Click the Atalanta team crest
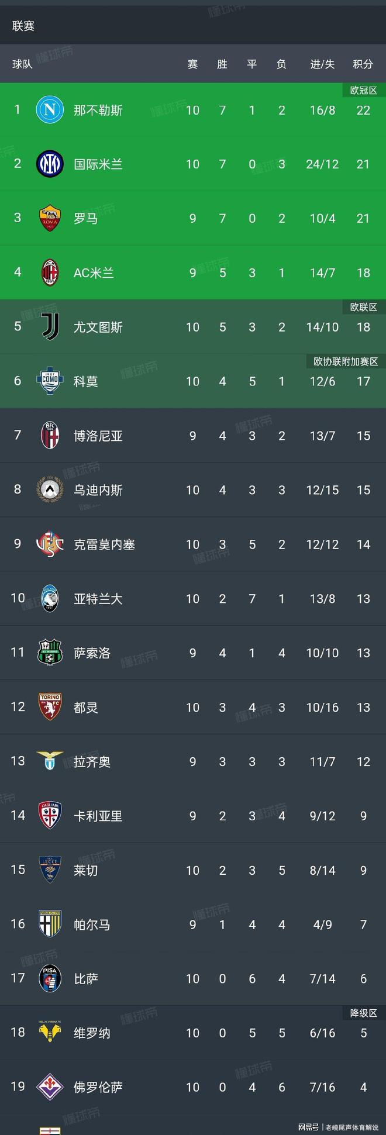This screenshot has width=386, height=1135. coord(50,599)
